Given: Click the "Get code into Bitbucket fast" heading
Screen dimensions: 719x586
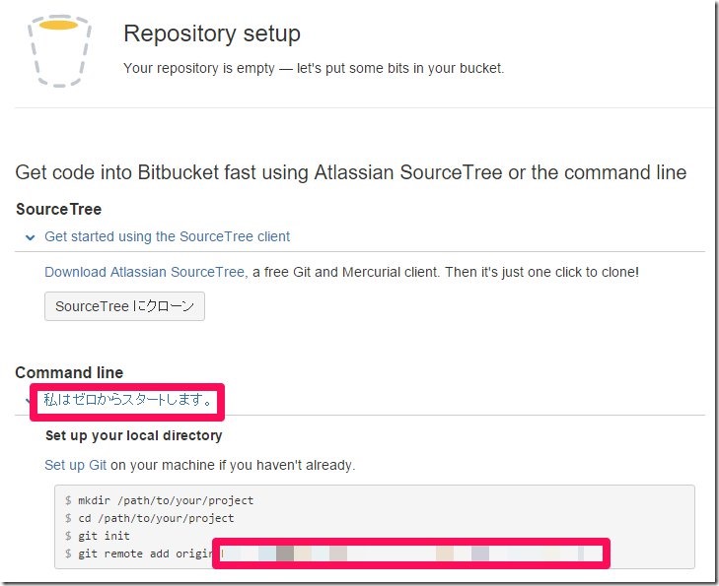Looking at the screenshot, I should pyautogui.click(x=350, y=172).
